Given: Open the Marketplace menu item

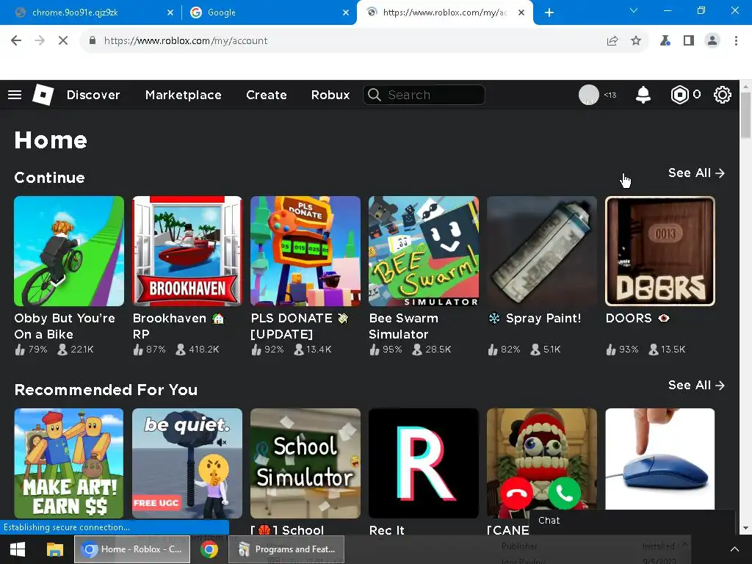Looking at the screenshot, I should click(x=183, y=95).
